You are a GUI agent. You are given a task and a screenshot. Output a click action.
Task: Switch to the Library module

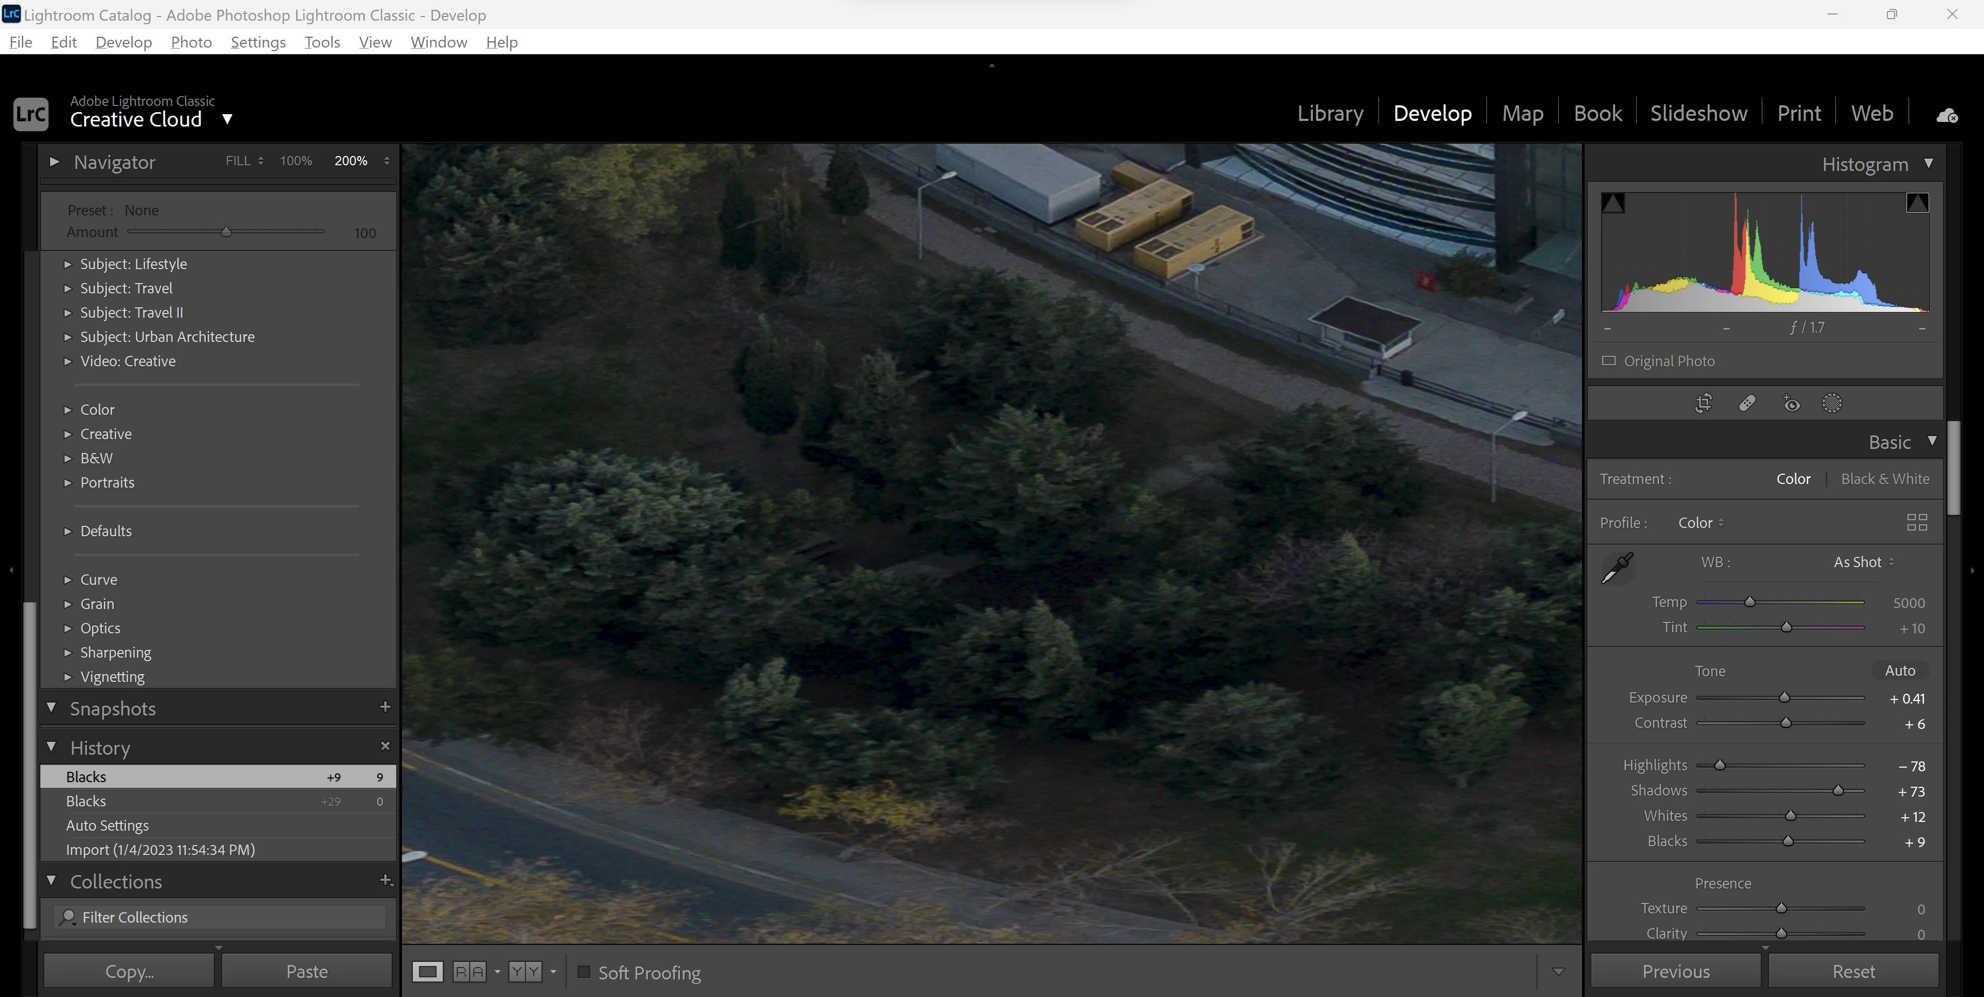tap(1329, 113)
